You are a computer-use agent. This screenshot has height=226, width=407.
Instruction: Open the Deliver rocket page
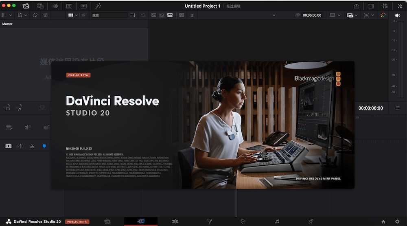[311, 222]
